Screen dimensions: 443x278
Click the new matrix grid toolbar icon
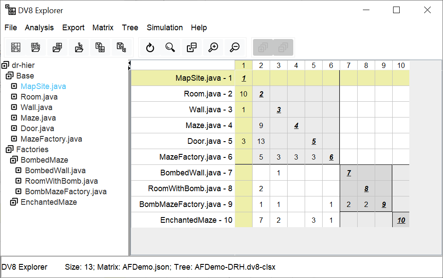click(x=15, y=47)
